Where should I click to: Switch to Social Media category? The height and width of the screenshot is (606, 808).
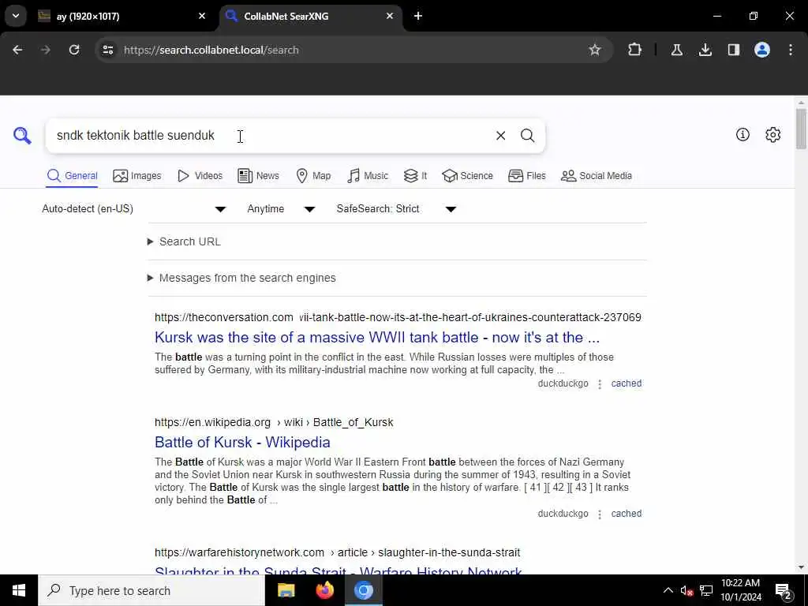(x=597, y=176)
